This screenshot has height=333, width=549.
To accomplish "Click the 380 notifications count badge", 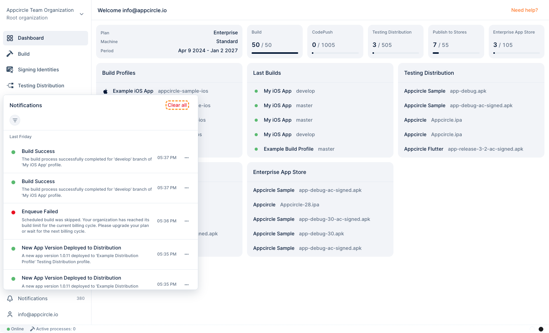I will (80, 299).
